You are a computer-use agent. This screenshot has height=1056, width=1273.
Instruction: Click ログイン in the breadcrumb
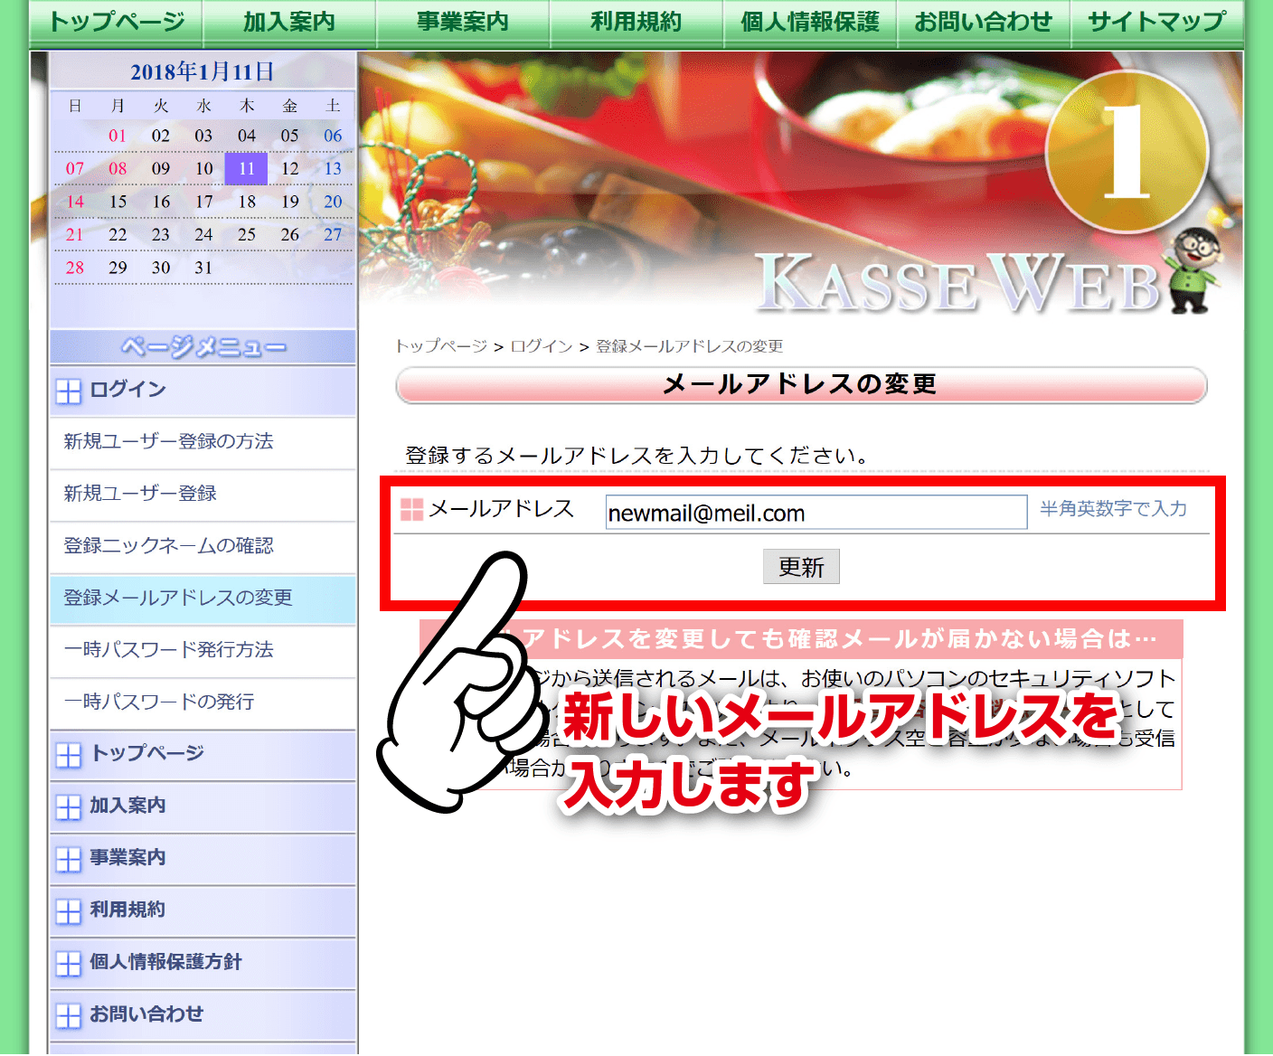point(542,346)
